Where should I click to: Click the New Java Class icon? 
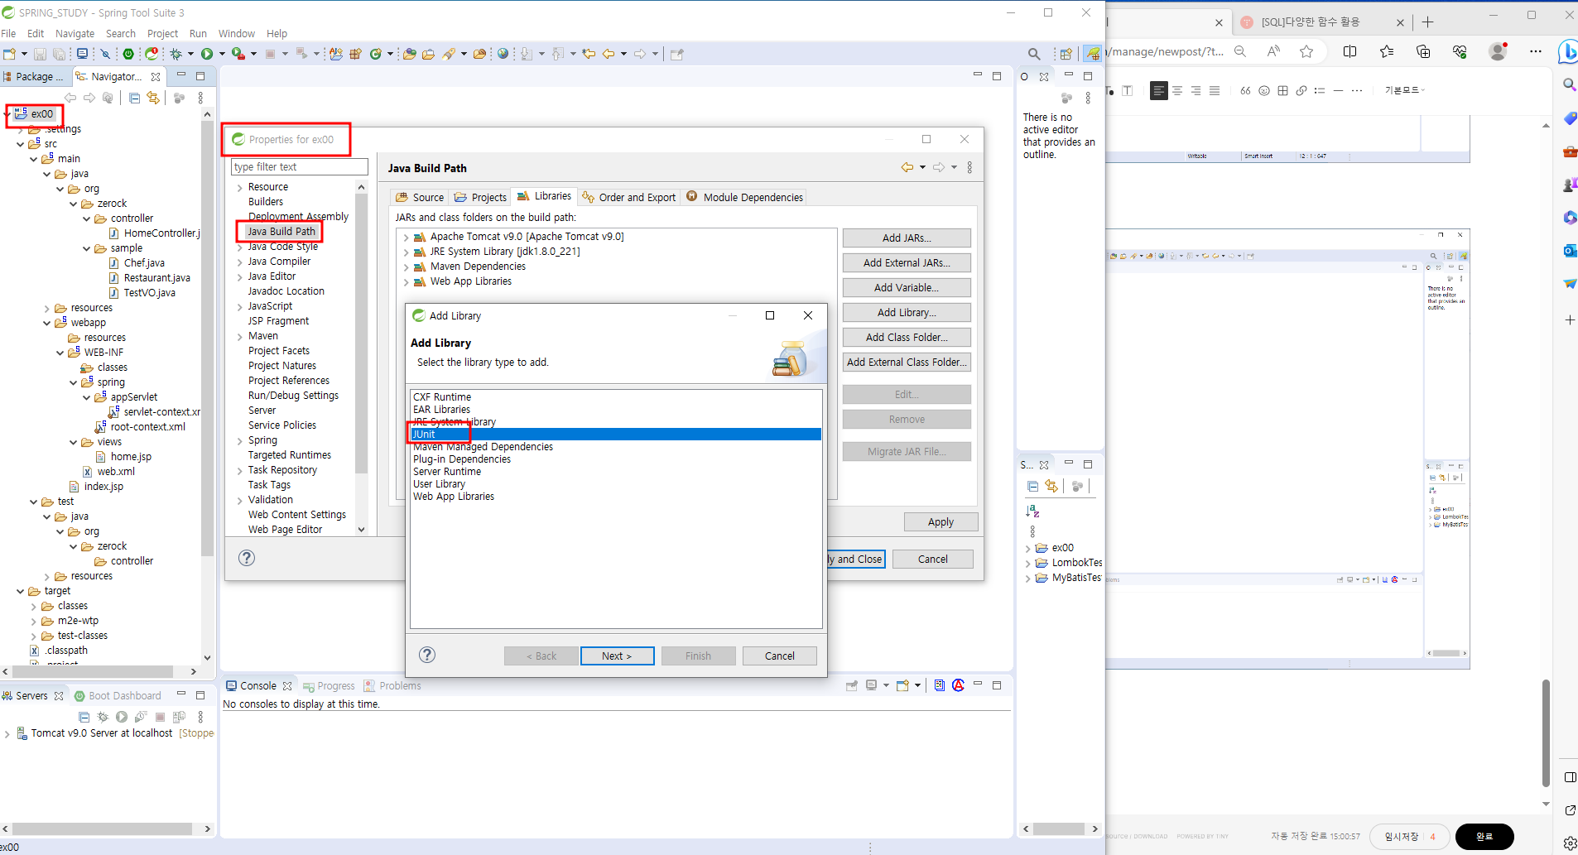(376, 54)
